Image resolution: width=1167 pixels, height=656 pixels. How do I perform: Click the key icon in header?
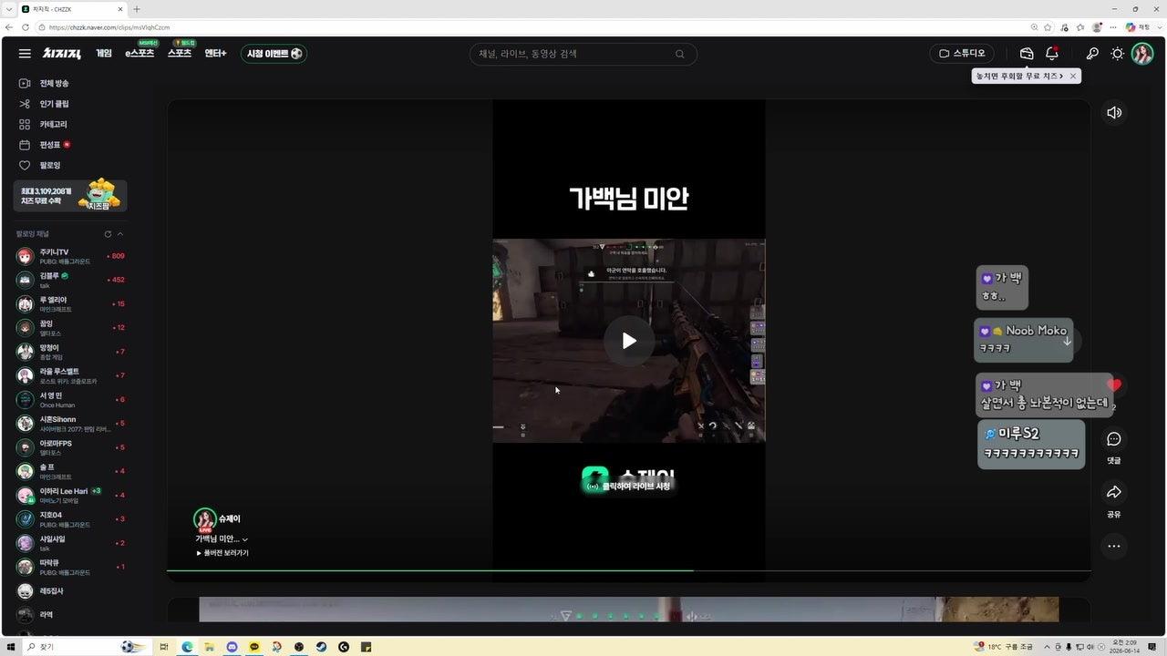1092,54
